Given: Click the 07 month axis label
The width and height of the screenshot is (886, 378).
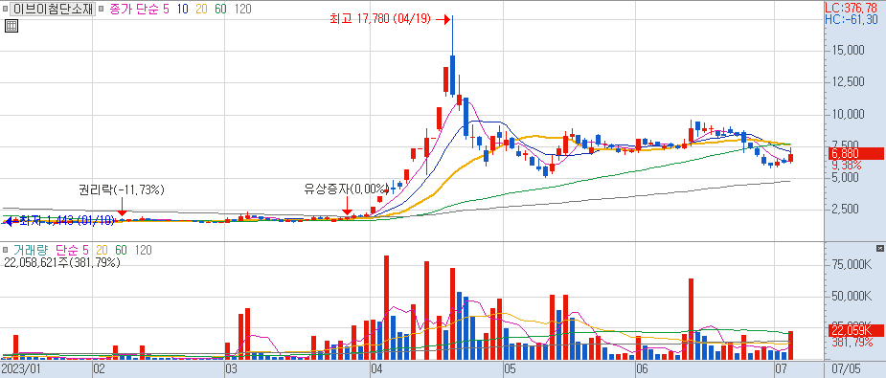Looking at the screenshot, I should click(781, 370).
